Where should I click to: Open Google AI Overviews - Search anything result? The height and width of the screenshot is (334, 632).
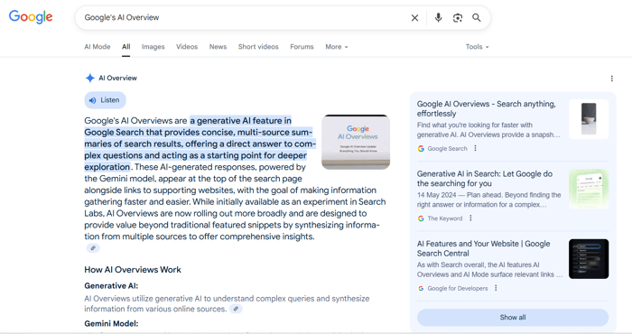click(486, 109)
